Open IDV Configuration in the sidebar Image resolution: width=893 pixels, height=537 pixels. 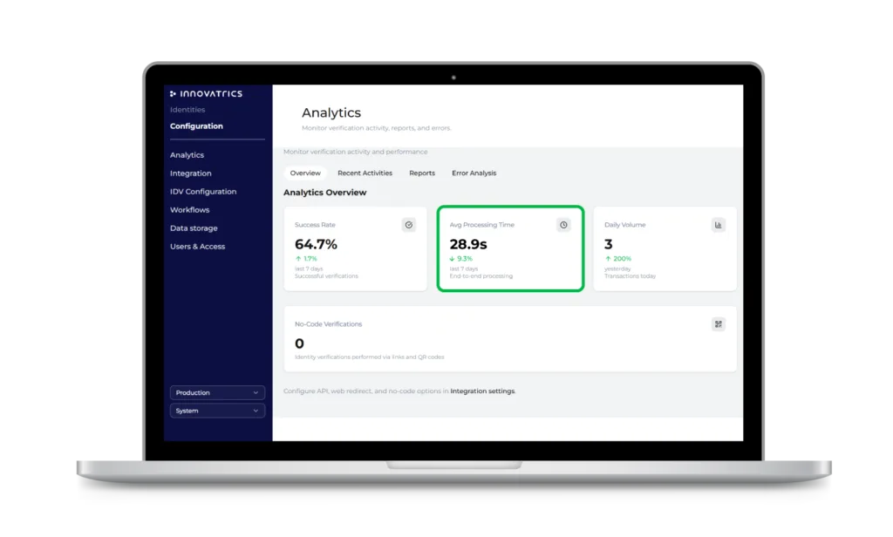coord(203,191)
